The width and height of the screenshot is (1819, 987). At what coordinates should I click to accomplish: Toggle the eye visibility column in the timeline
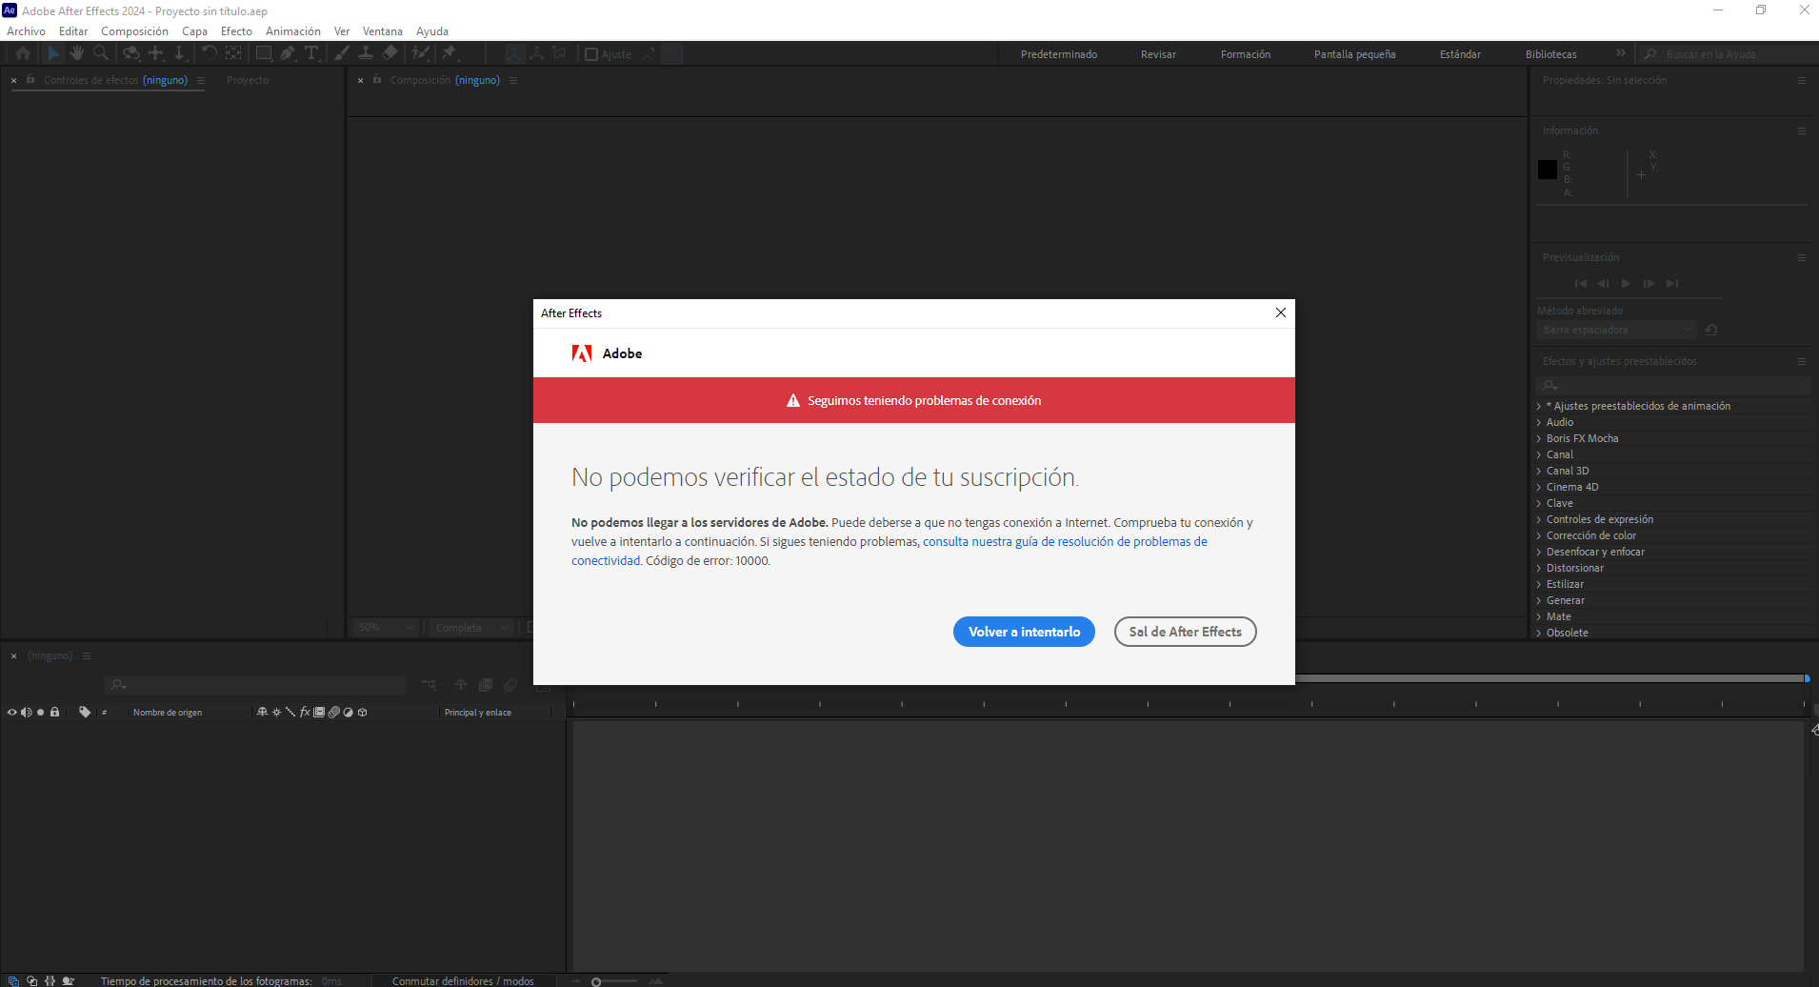[11, 712]
